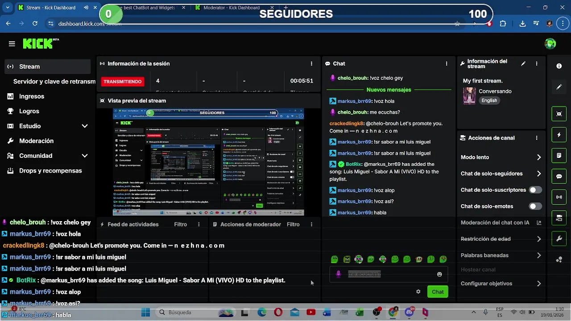Viewport: 571px width, 321px height.
Task: Open options menu of Acciones de canal panel
Action: coord(537,138)
